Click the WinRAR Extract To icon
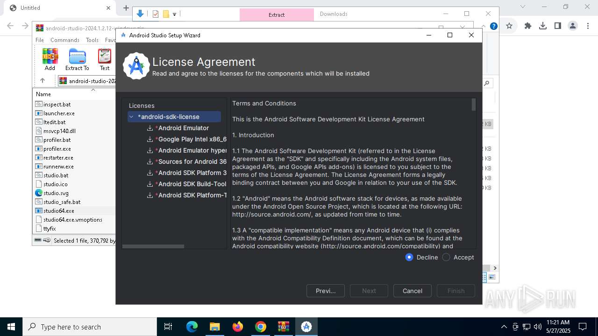Viewport: 598px width, 336px height. click(x=77, y=59)
